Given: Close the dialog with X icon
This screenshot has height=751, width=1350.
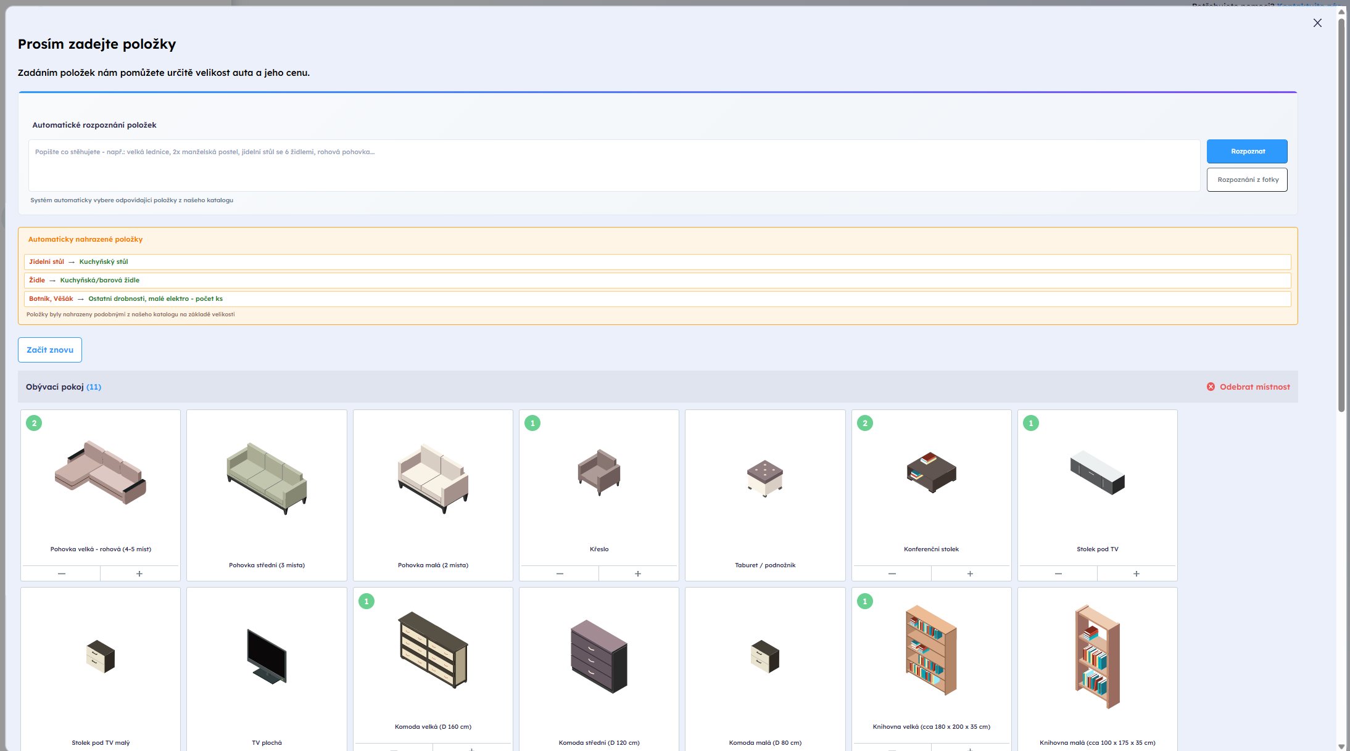Looking at the screenshot, I should pos(1317,23).
